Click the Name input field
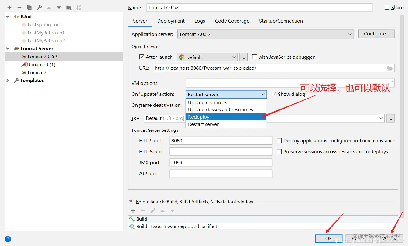 259,7
